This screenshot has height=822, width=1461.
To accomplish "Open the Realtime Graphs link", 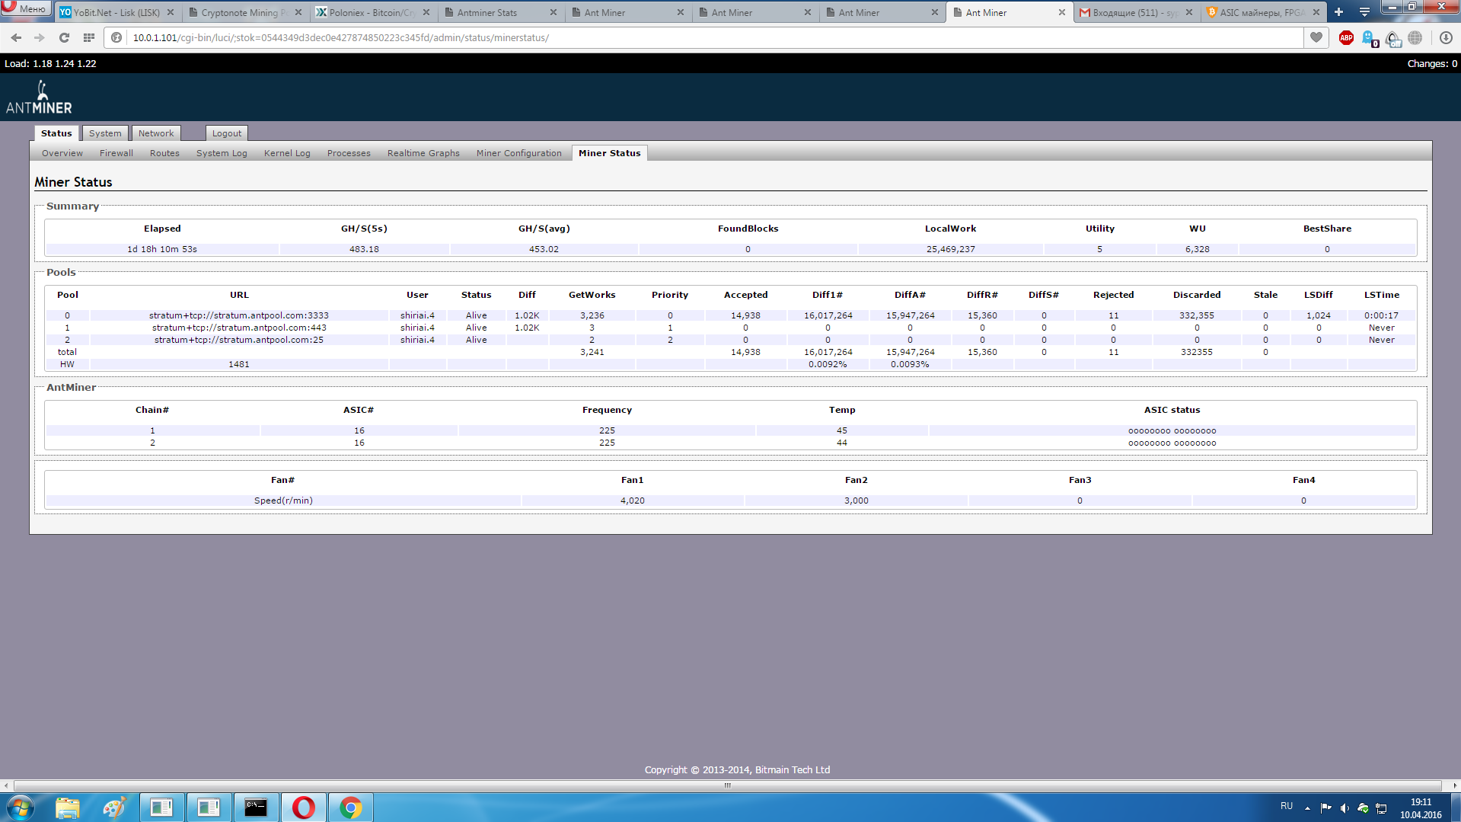I will (423, 153).
